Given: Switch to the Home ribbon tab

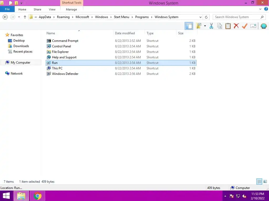Looking at the screenshot, I should tap(22, 9).
